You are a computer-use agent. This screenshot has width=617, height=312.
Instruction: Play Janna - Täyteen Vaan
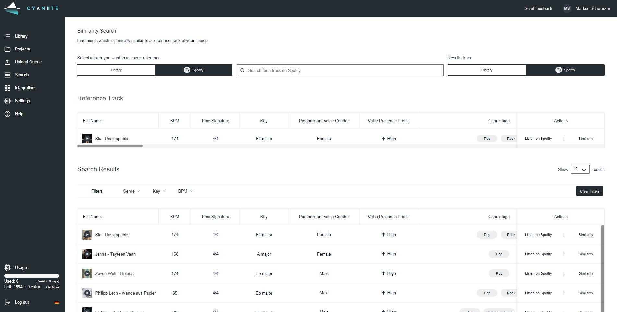pos(87,254)
